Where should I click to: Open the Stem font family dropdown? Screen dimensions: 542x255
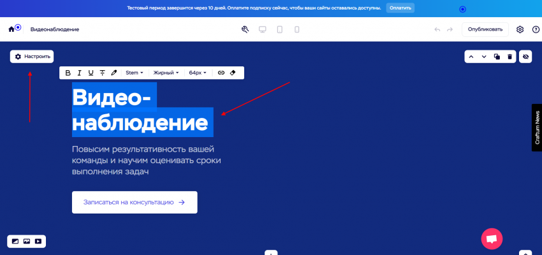pyautogui.click(x=134, y=73)
